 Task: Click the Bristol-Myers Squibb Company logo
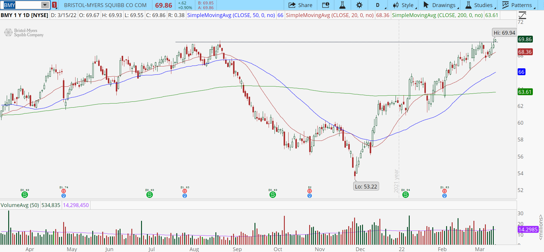pos(24,33)
